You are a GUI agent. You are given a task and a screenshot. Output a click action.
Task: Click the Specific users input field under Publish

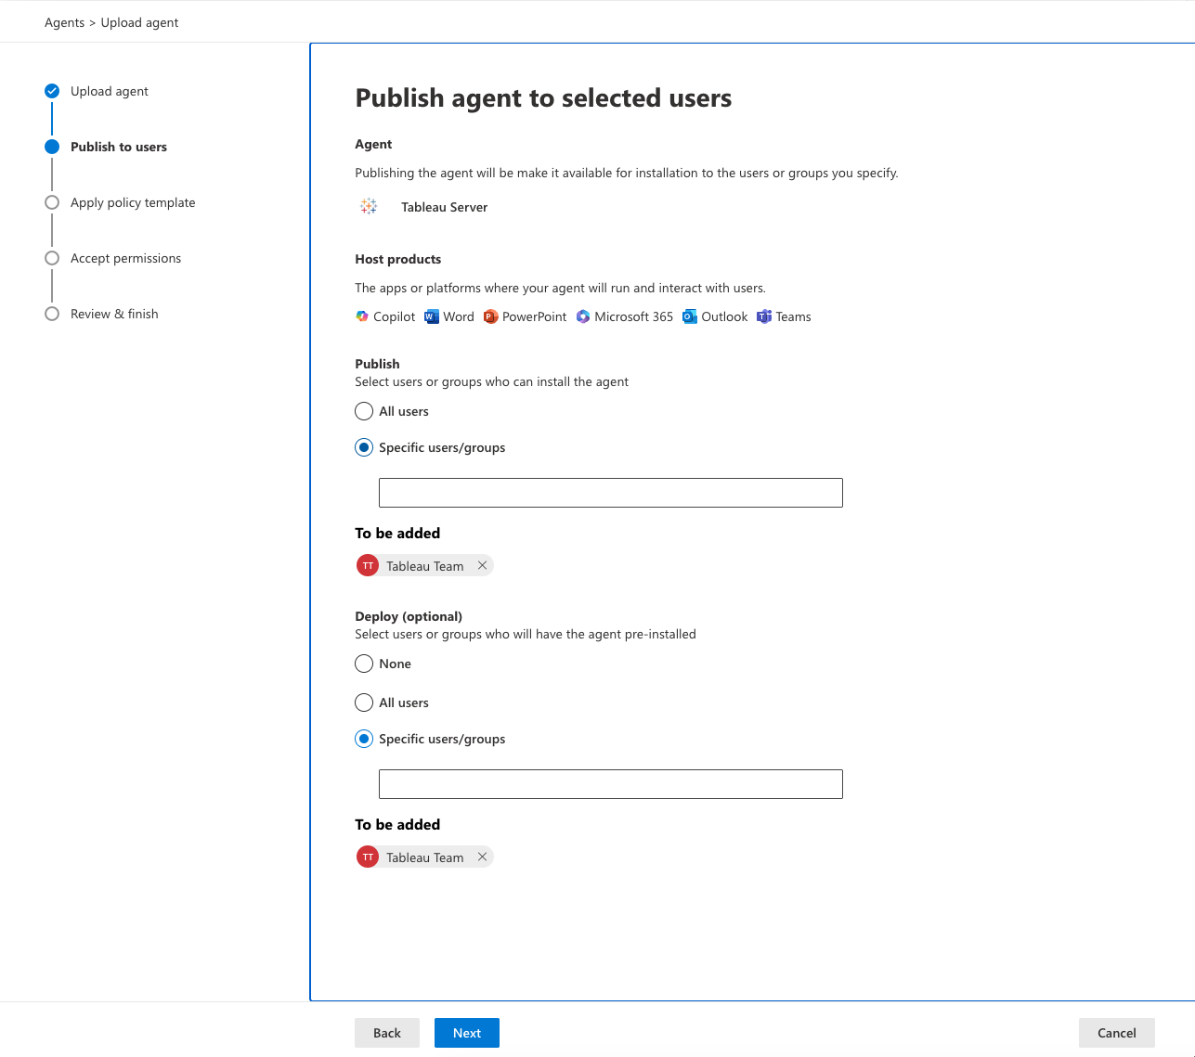610,493
